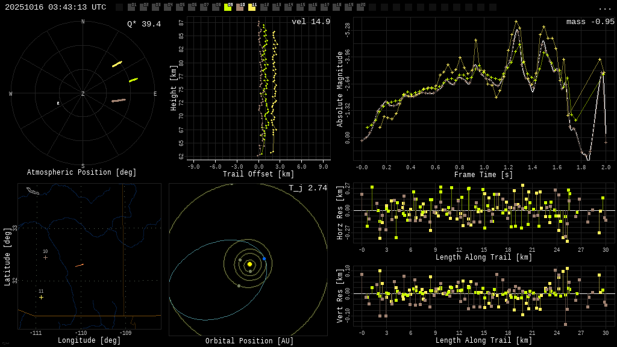Click the radiant R marker in polar plot

tap(58, 104)
